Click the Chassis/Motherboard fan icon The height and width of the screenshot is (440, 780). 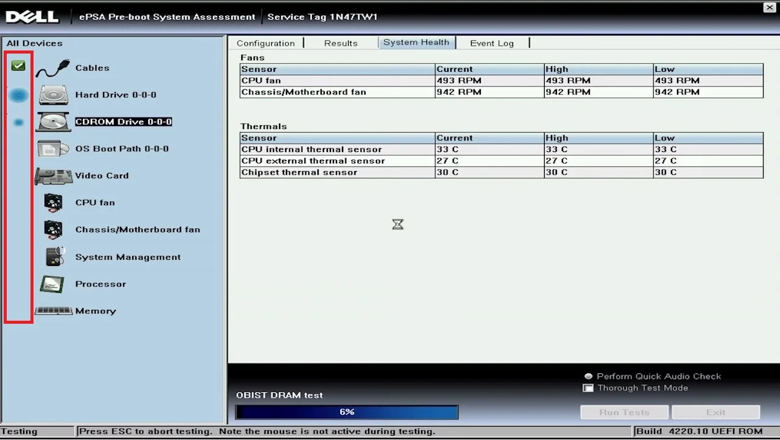[x=54, y=229]
